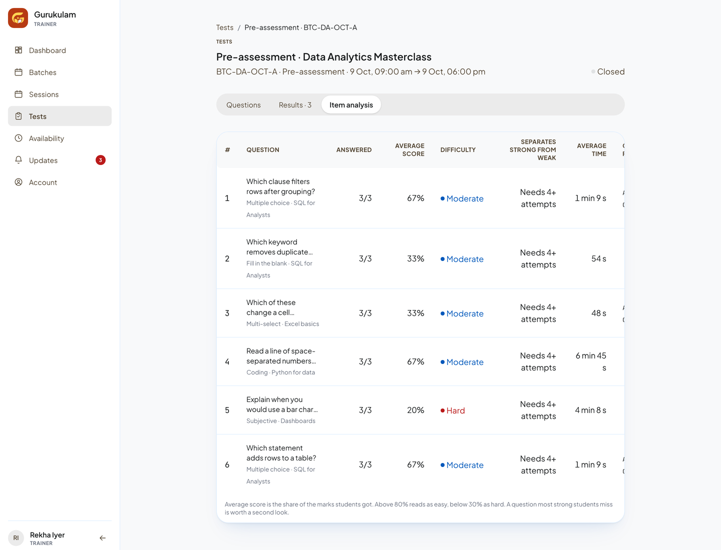Click the Gurukulam logo icon

[x=18, y=18]
